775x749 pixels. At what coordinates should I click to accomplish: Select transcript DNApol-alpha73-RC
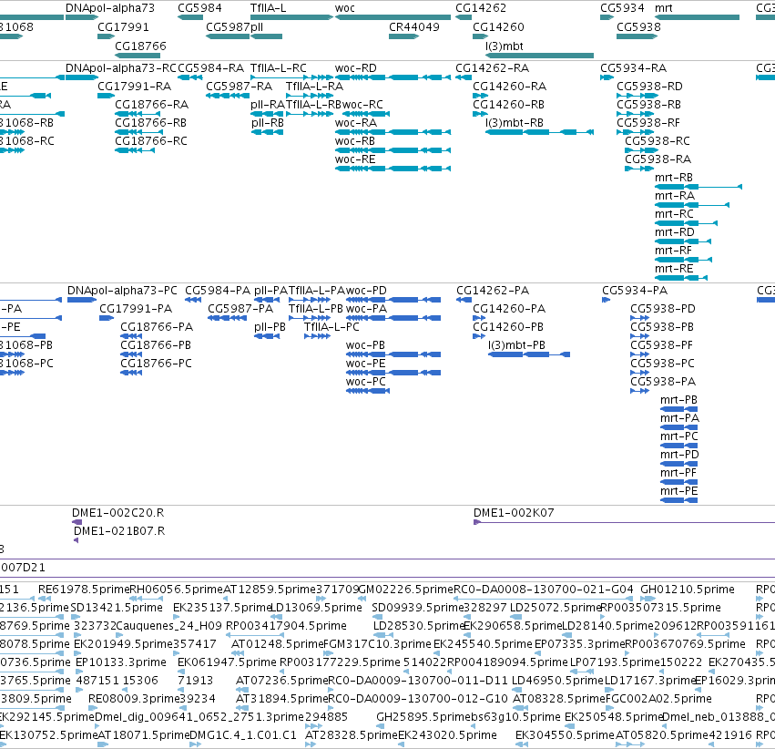point(120,67)
